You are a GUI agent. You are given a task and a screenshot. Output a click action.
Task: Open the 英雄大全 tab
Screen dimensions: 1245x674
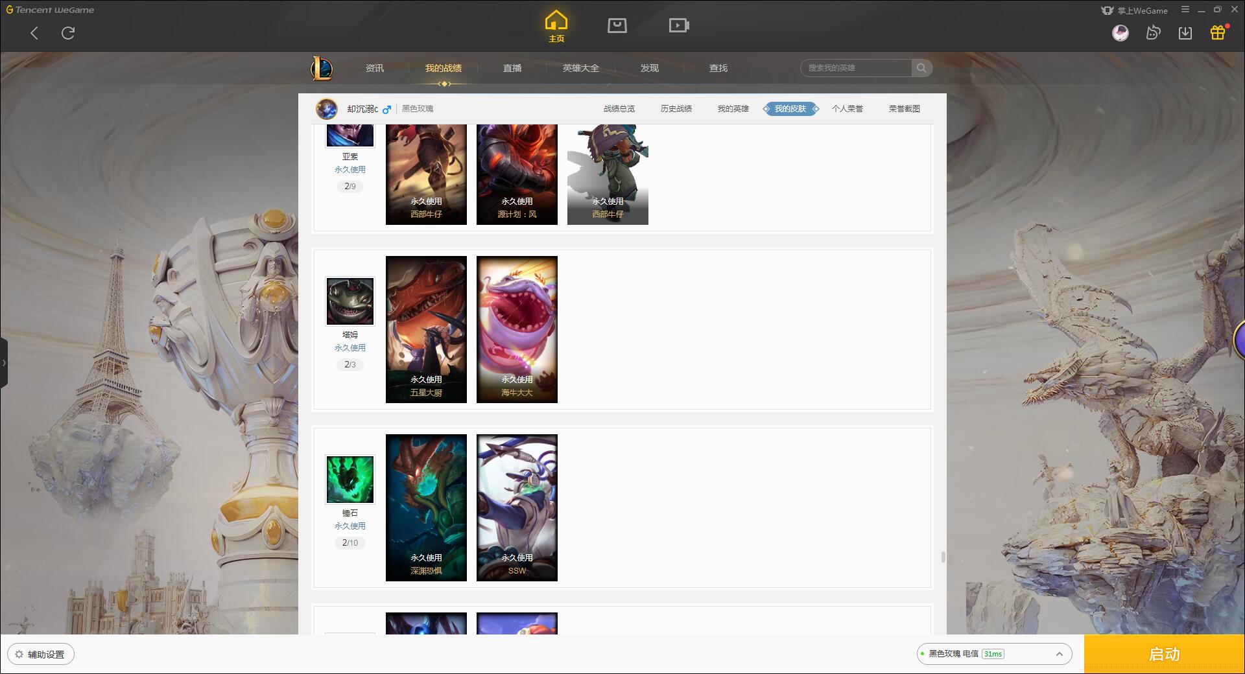[x=581, y=68]
